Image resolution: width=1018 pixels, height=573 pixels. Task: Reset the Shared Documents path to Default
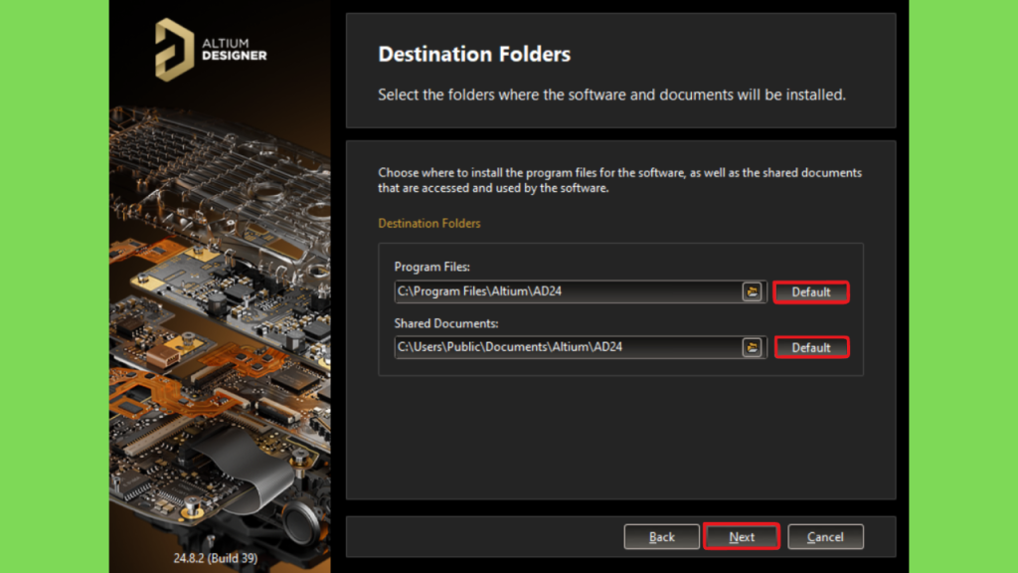point(811,347)
